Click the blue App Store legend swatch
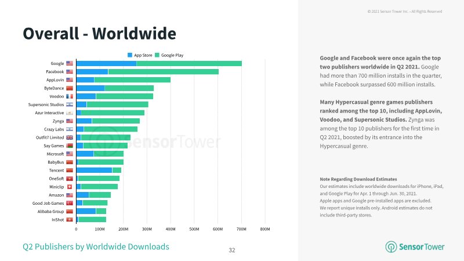The width and height of the screenshot is (464, 261). (x=129, y=55)
